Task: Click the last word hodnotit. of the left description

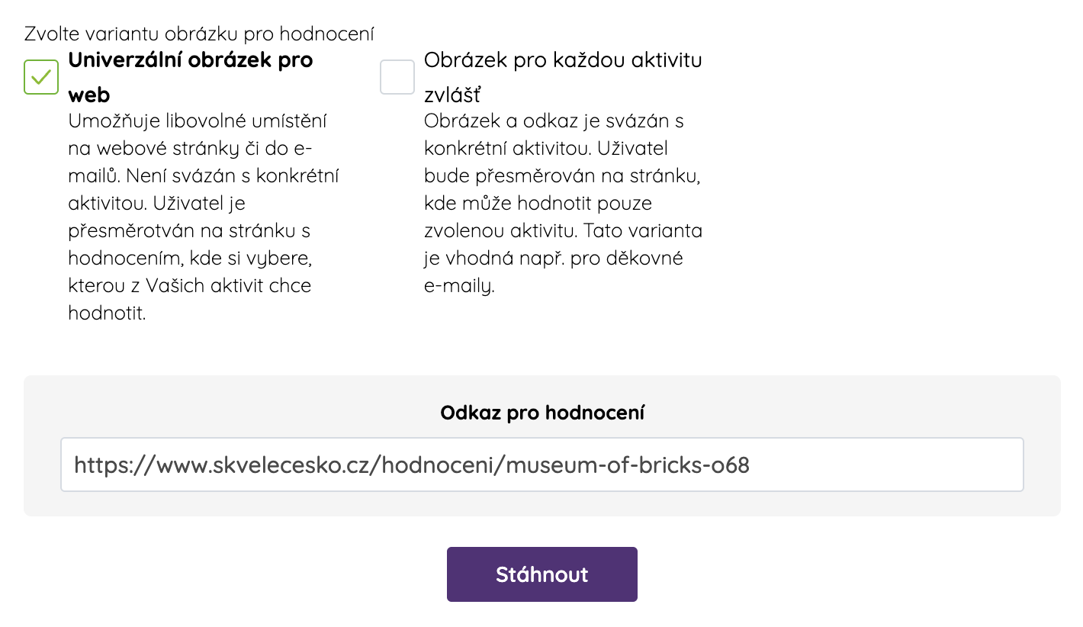Action: [x=107, y=313]
